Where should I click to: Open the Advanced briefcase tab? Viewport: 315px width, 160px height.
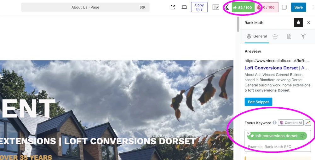[x=275, y=36]
